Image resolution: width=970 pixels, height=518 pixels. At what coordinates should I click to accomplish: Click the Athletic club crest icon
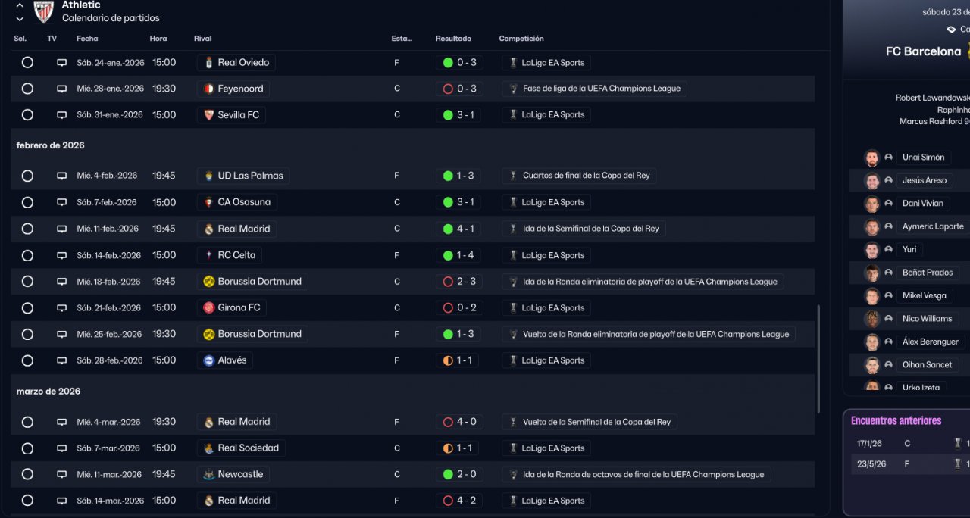[x=44, y=11]
